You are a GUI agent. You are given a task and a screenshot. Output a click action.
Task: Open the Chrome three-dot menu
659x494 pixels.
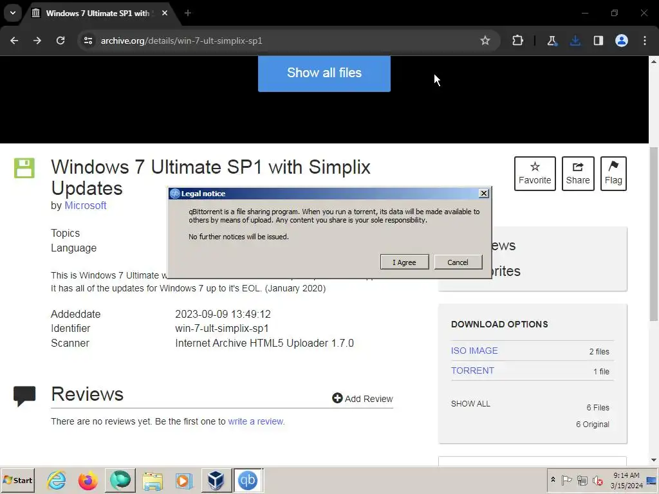645,41
